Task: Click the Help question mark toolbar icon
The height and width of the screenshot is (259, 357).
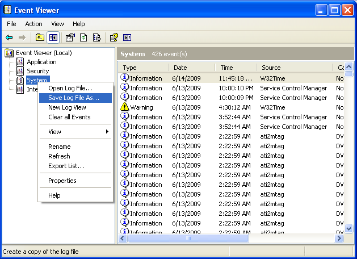Action: [114, 37]
